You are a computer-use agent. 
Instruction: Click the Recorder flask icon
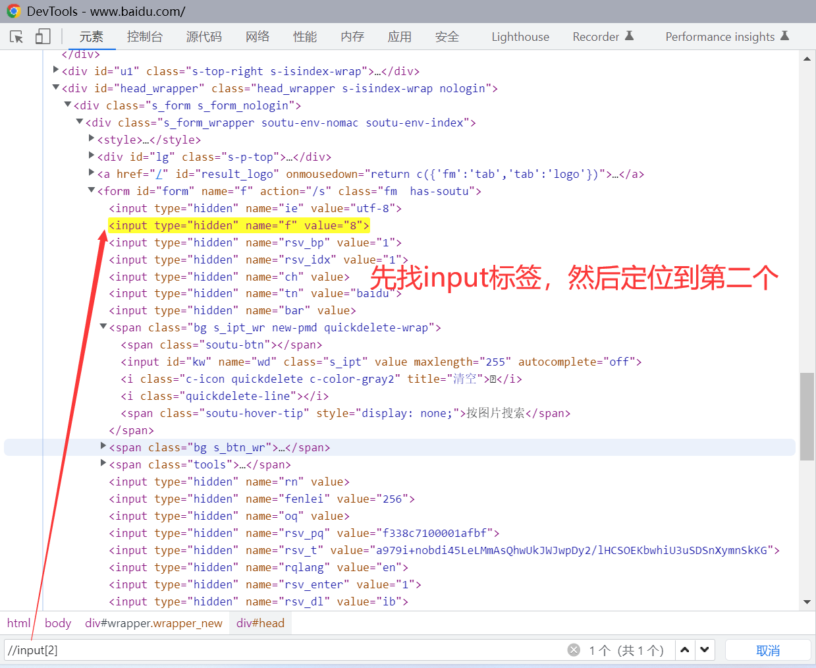(x=629, y=36)
